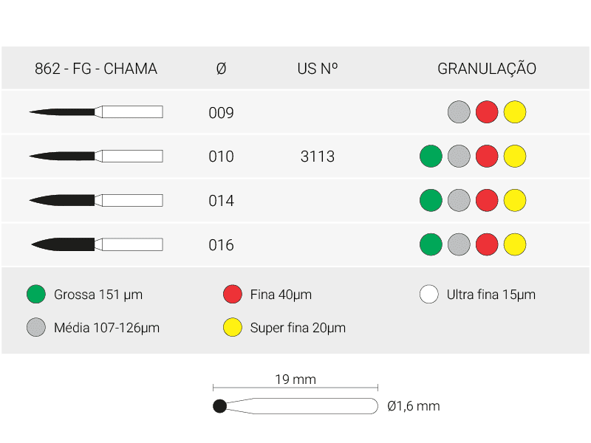Screen dimensions: 591x443
Task: Select the US Nº value 3113
Action: (x=318, y=157)
